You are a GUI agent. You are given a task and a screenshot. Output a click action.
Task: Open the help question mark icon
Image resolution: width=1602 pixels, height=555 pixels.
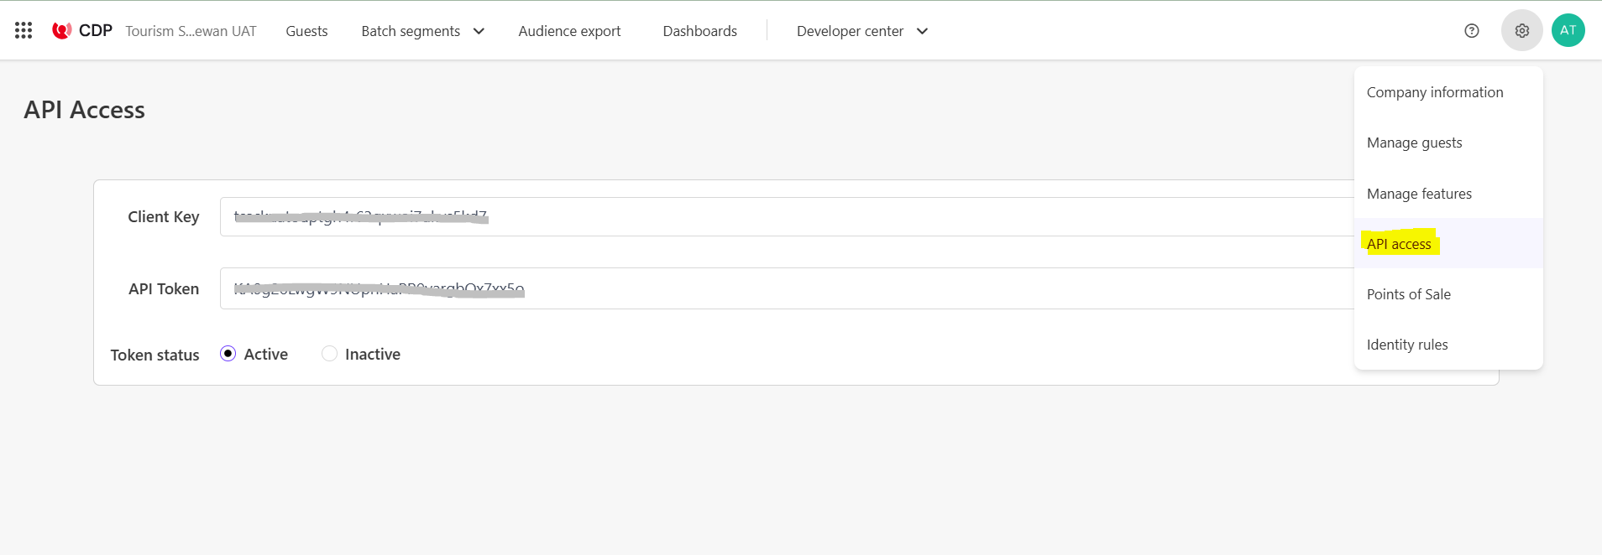click(1471, 31)
